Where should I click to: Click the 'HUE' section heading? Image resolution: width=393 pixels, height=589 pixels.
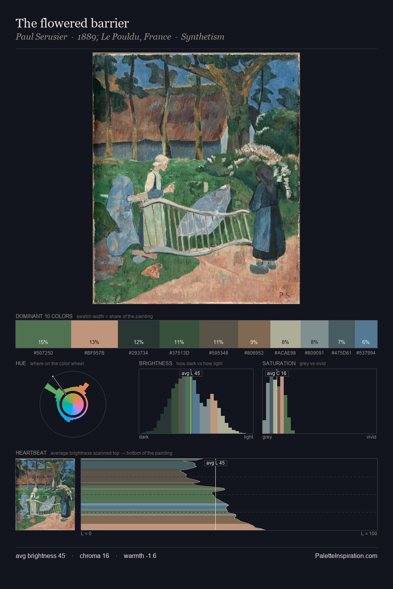click(21, 363)
